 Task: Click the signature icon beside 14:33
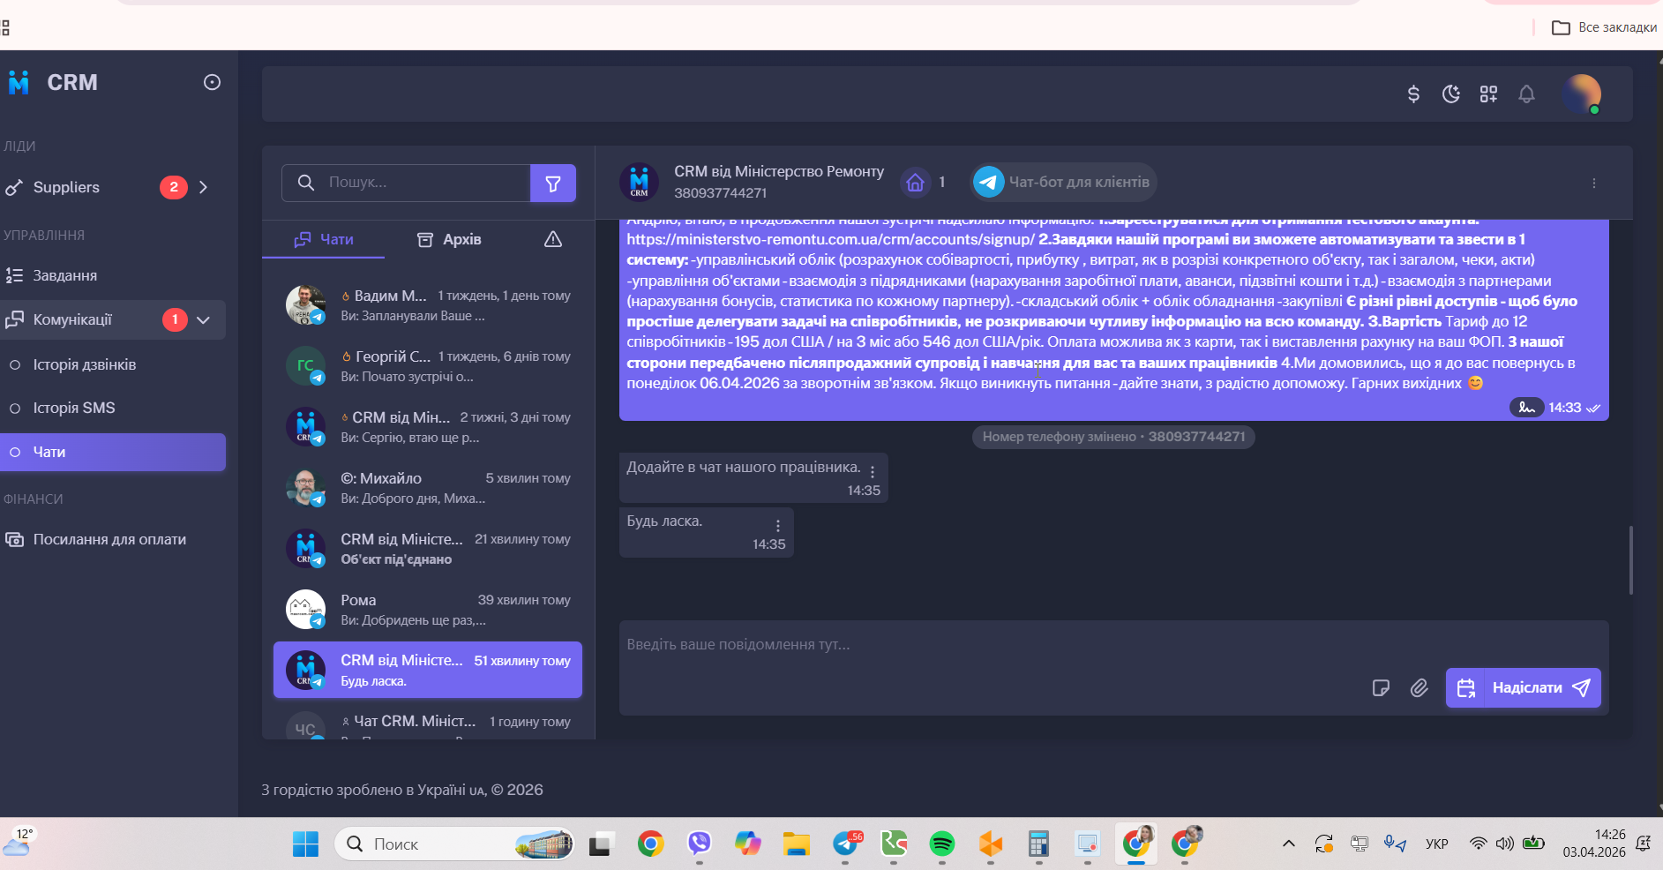tap(1526, 407)
